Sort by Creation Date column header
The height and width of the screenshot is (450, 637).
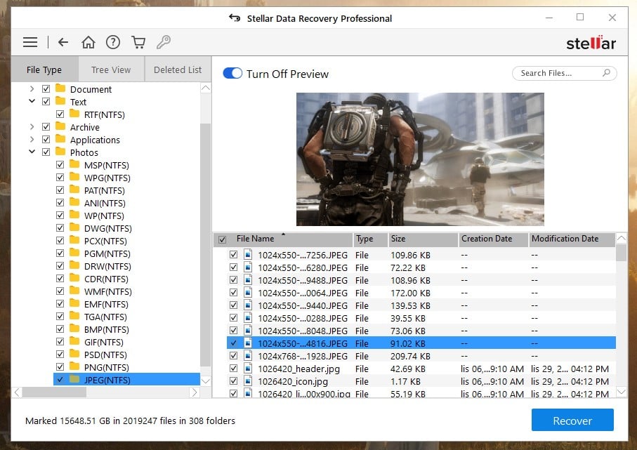[493, 239]
